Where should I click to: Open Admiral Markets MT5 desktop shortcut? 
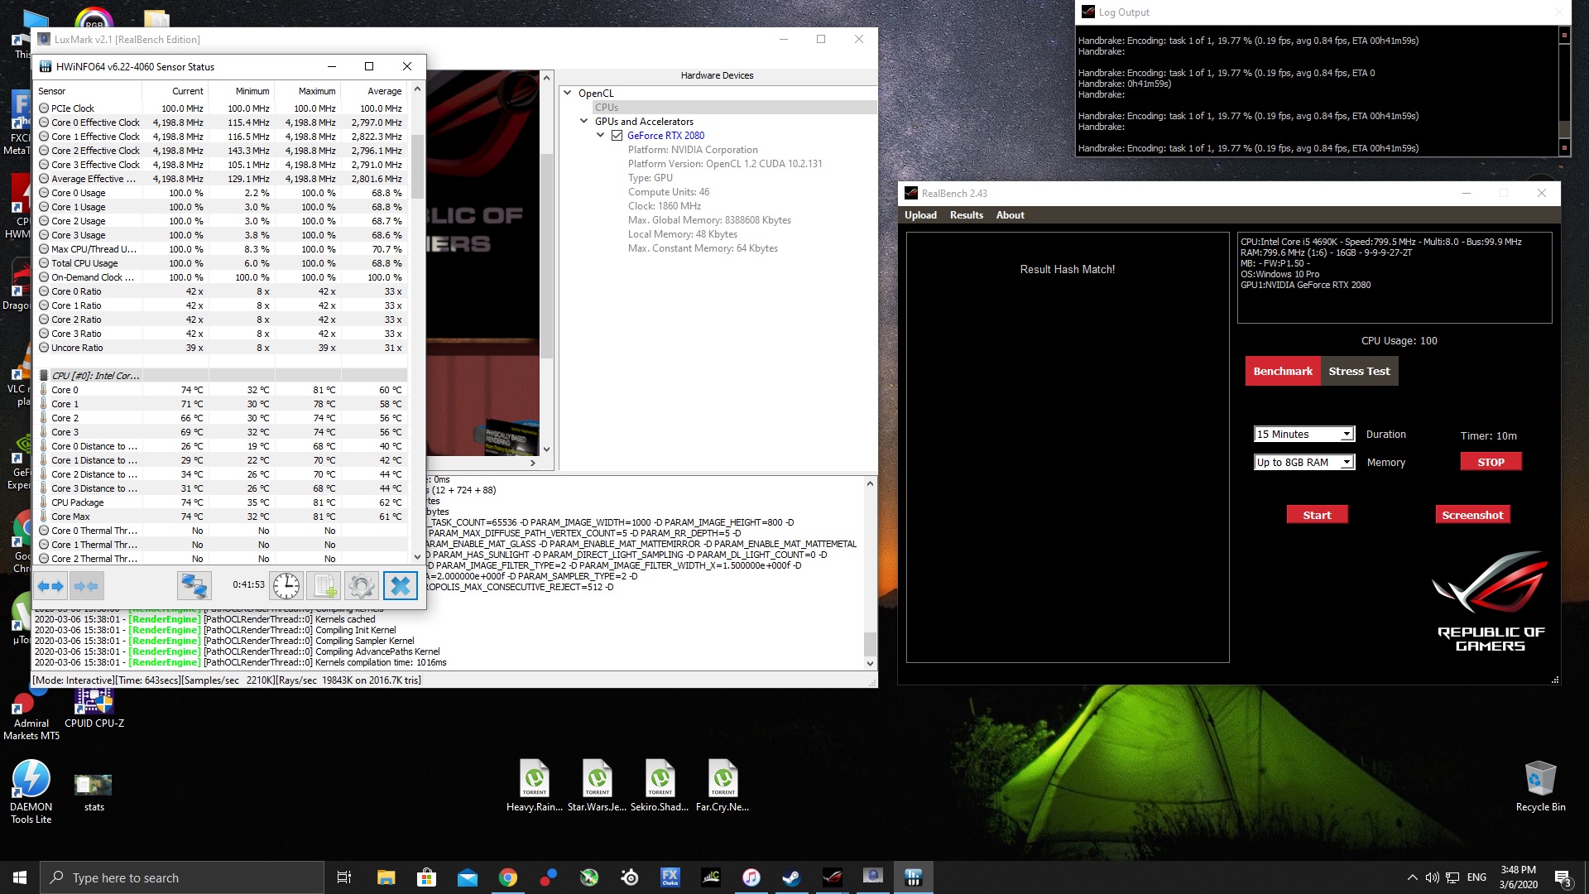pos(31,717)
